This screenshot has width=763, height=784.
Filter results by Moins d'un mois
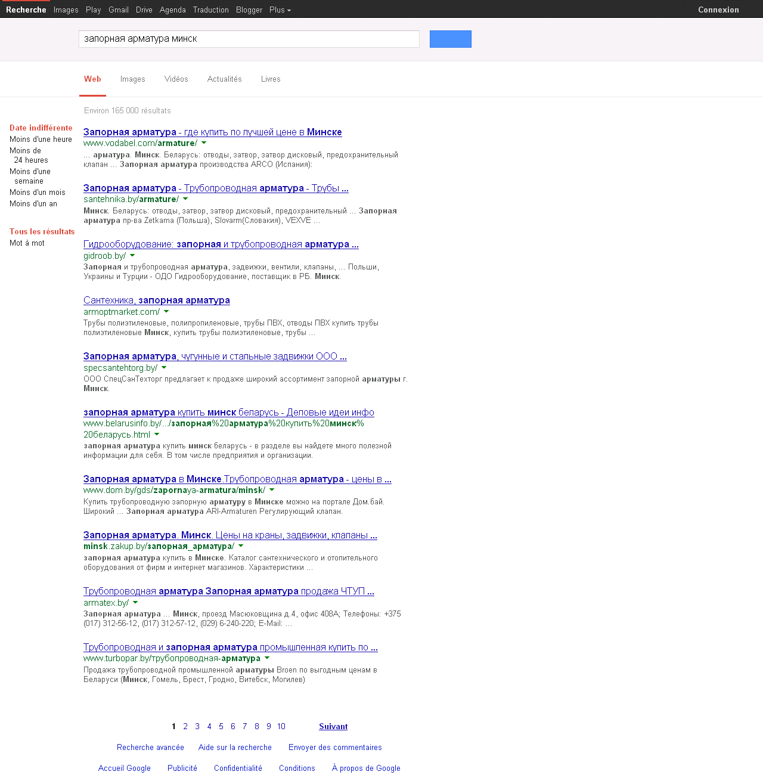38,192
